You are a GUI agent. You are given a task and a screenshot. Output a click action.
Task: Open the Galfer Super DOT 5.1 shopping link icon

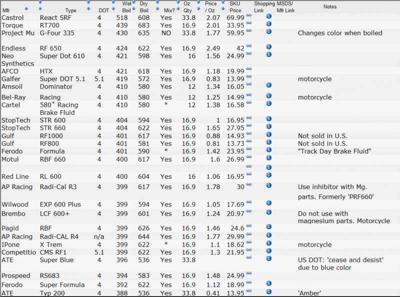point(248,77)
